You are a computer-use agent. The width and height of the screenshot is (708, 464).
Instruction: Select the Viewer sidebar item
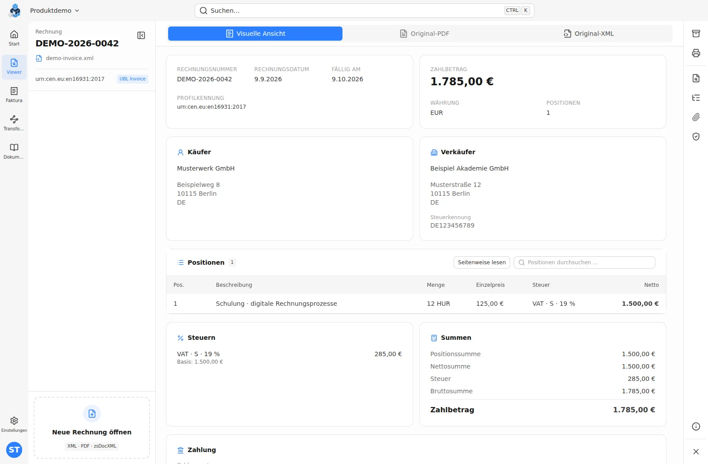coord(14,67)
